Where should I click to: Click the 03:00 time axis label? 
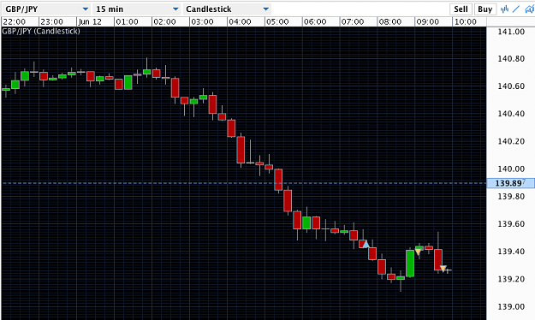pyautogui.click(x=202, y=22)
